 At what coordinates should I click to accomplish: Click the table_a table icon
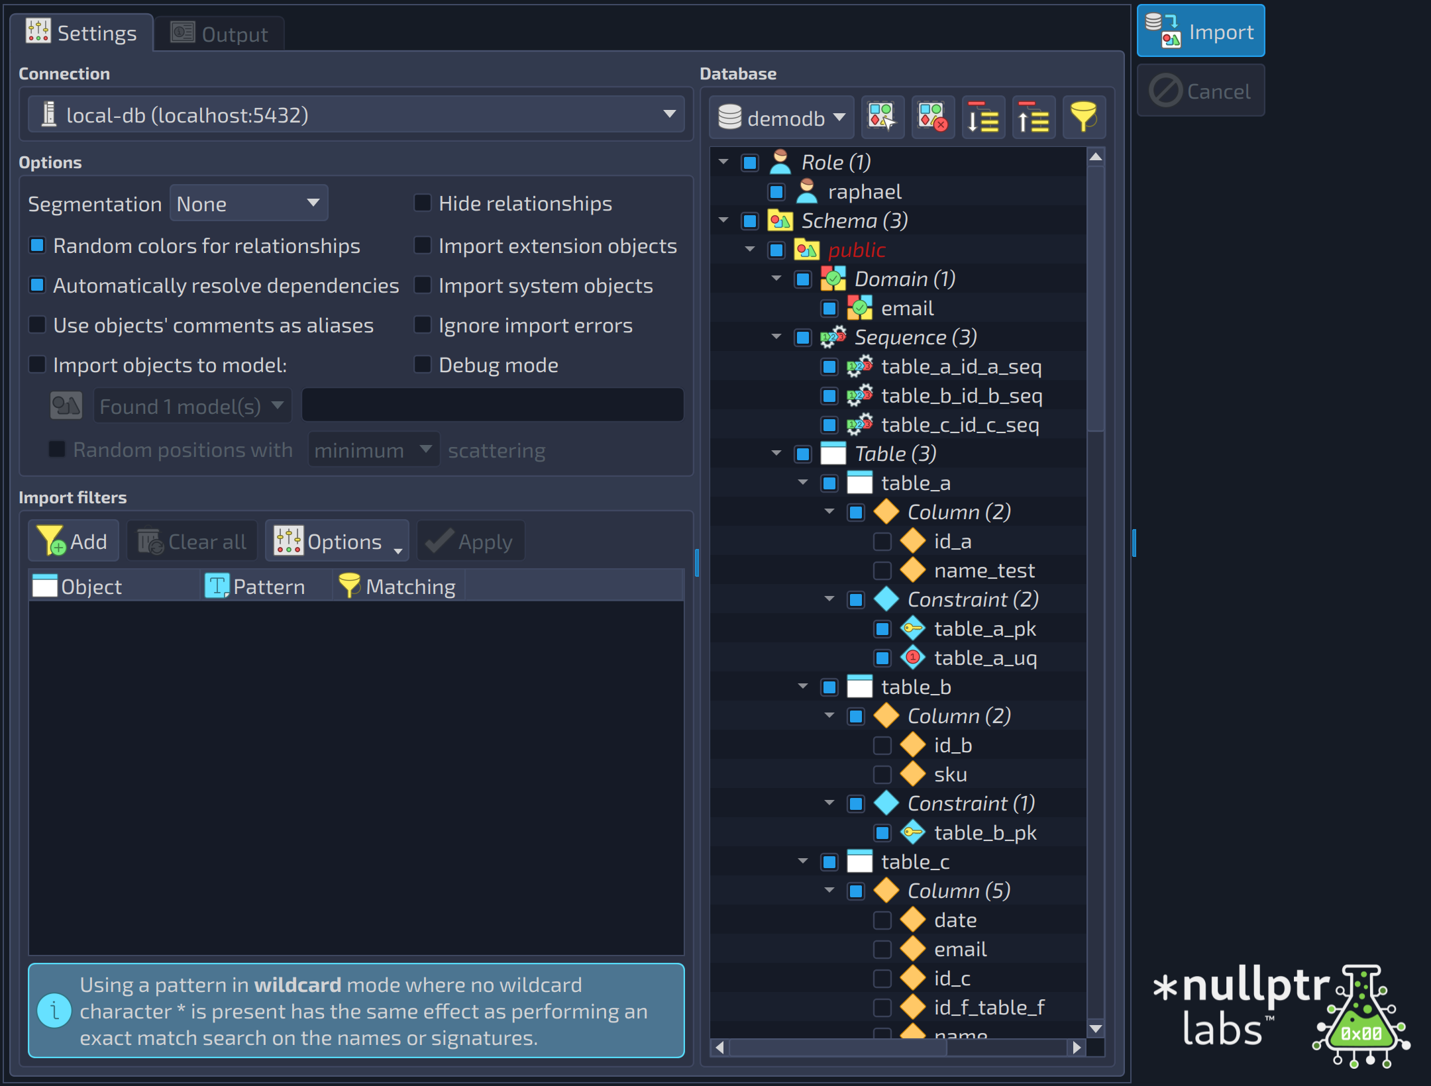[860, 483]
